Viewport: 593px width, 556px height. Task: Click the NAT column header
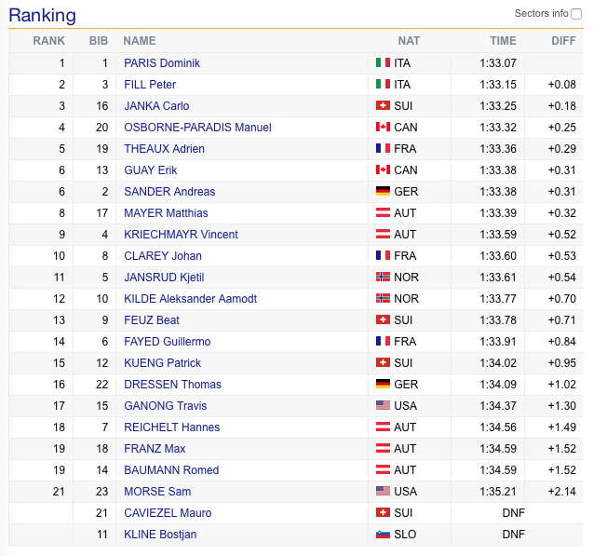(x=409, y=41)
